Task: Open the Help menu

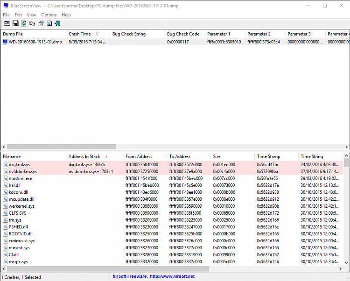Action: pyautogui.click(x=66, y=15)
